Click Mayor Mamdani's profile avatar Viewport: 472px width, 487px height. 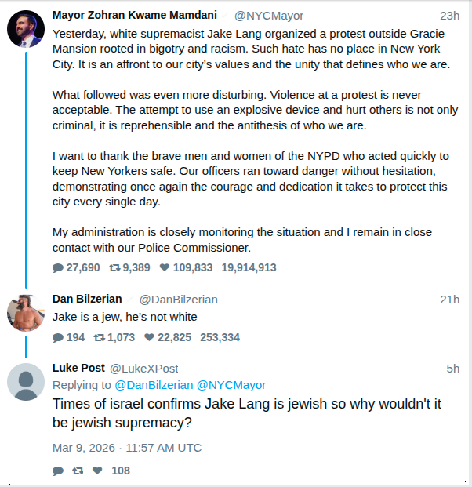25,28
